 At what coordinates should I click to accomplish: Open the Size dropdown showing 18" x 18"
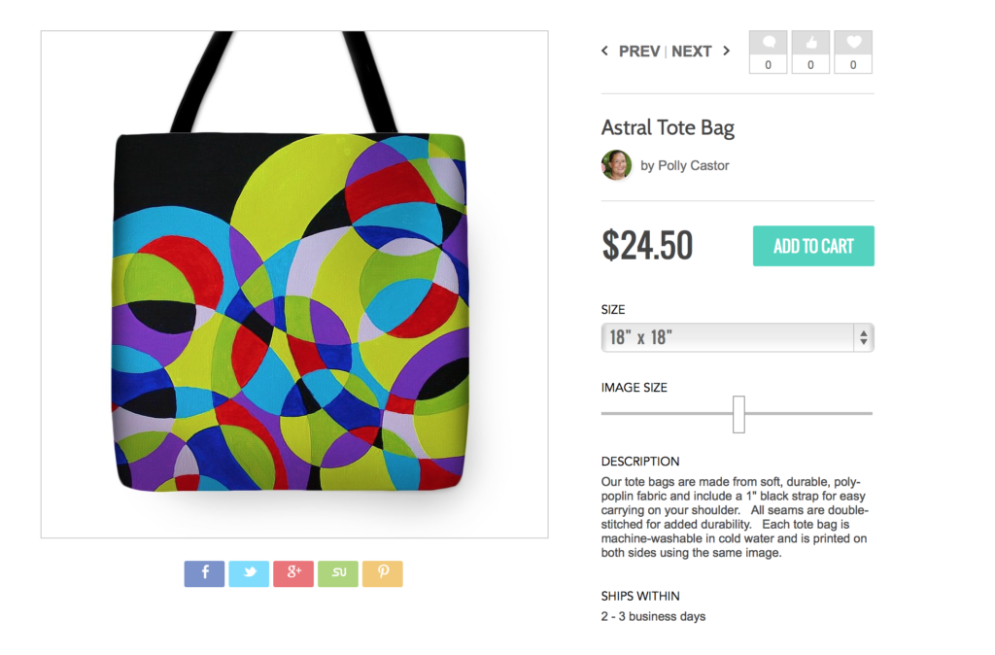pyautogui.click(x=738, y=337)
